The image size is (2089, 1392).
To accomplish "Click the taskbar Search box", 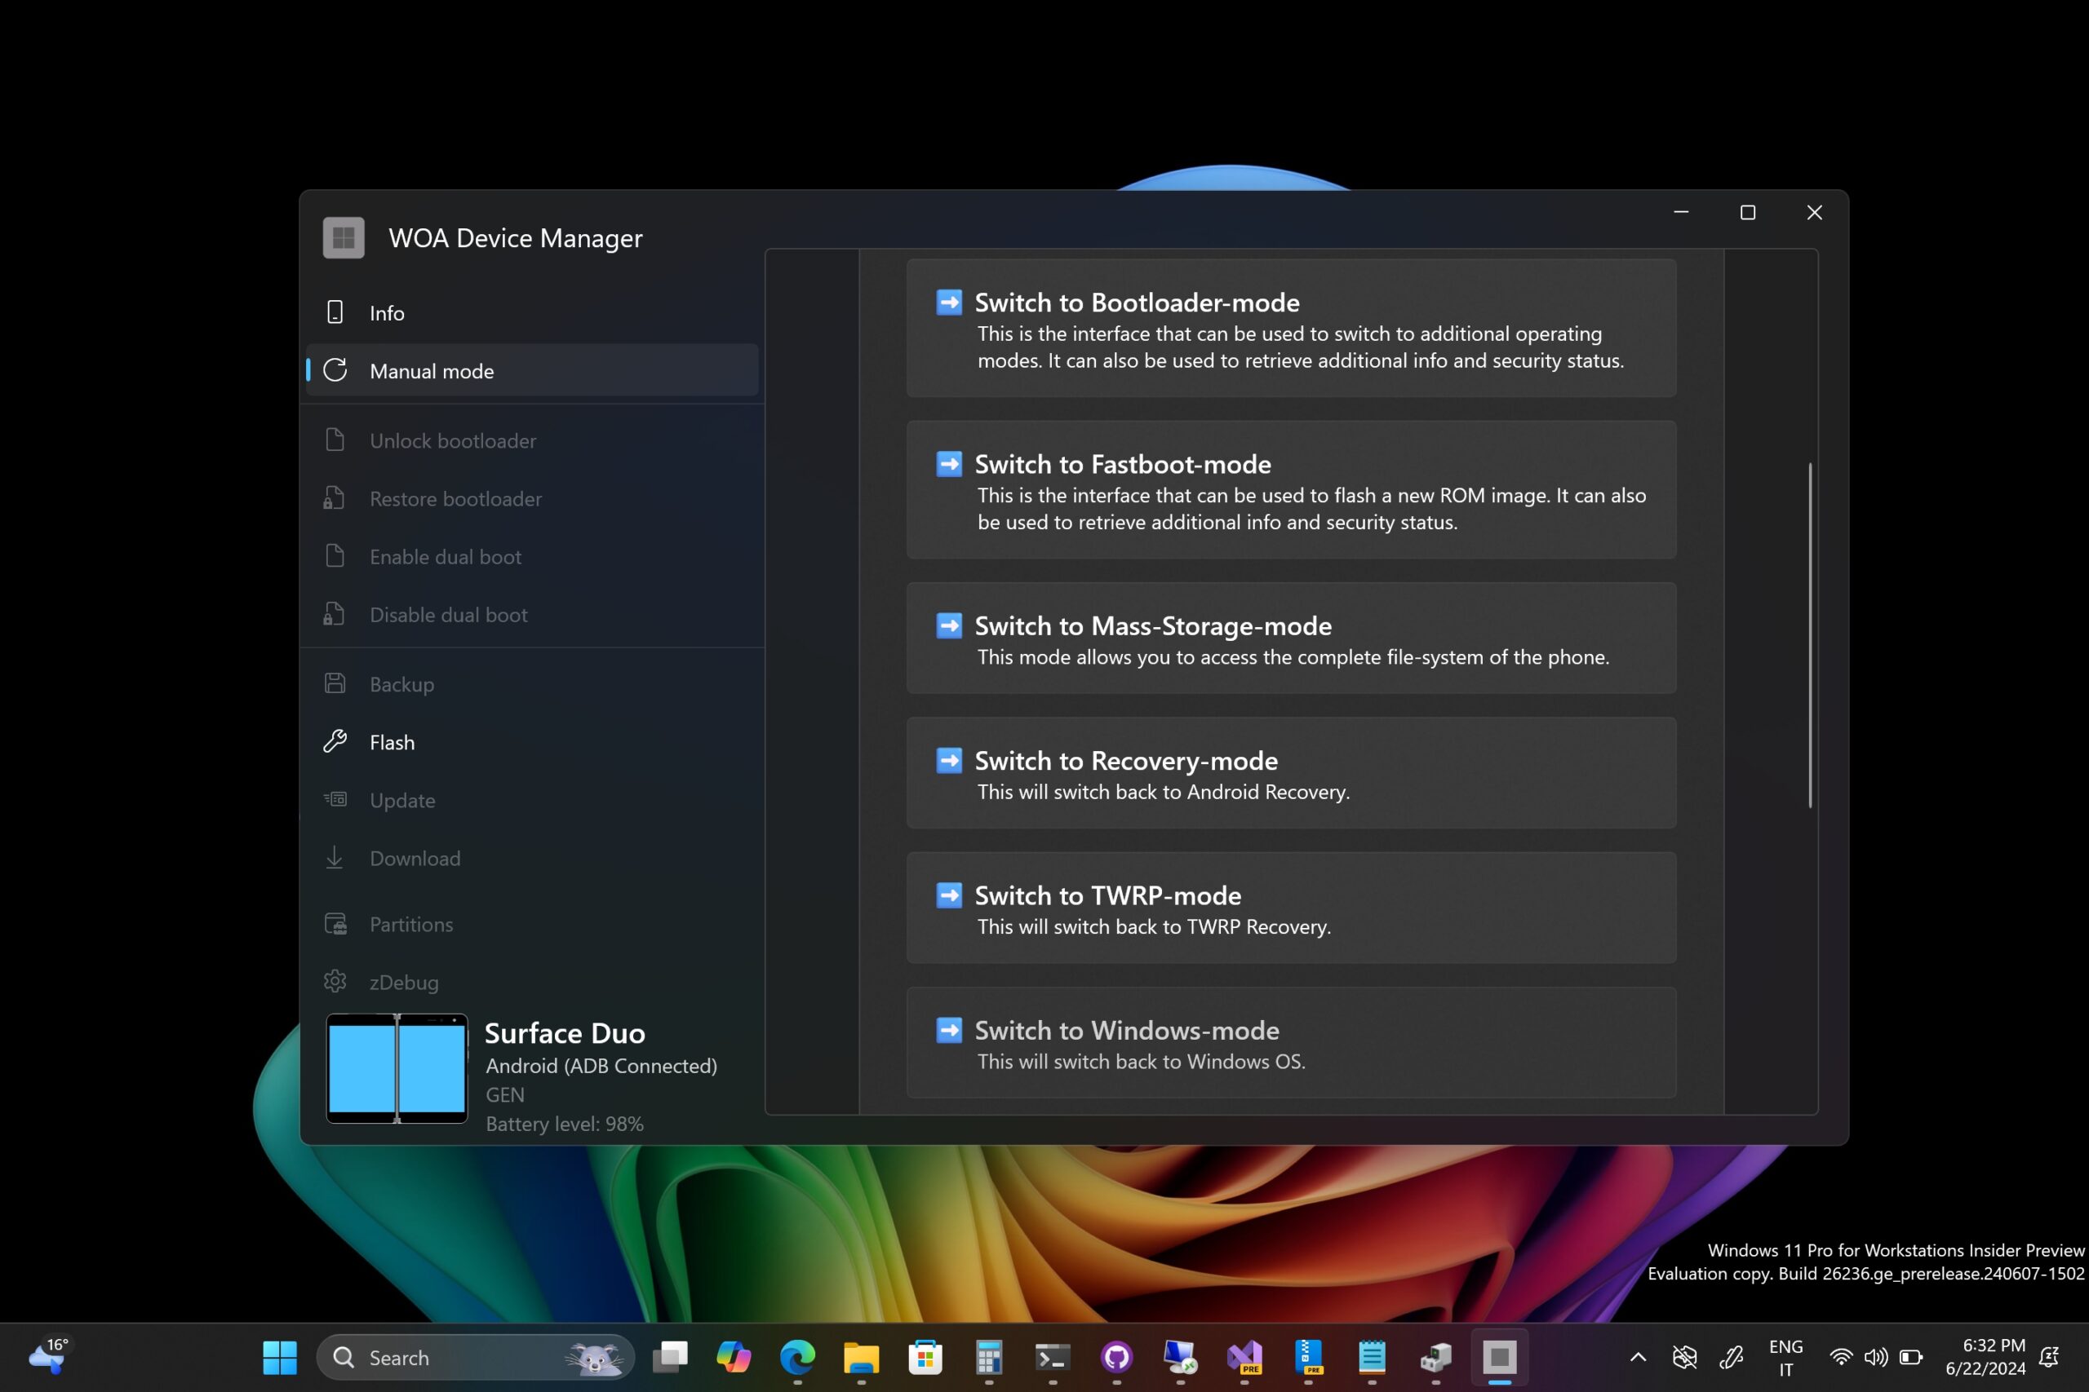I will 476,1356.
